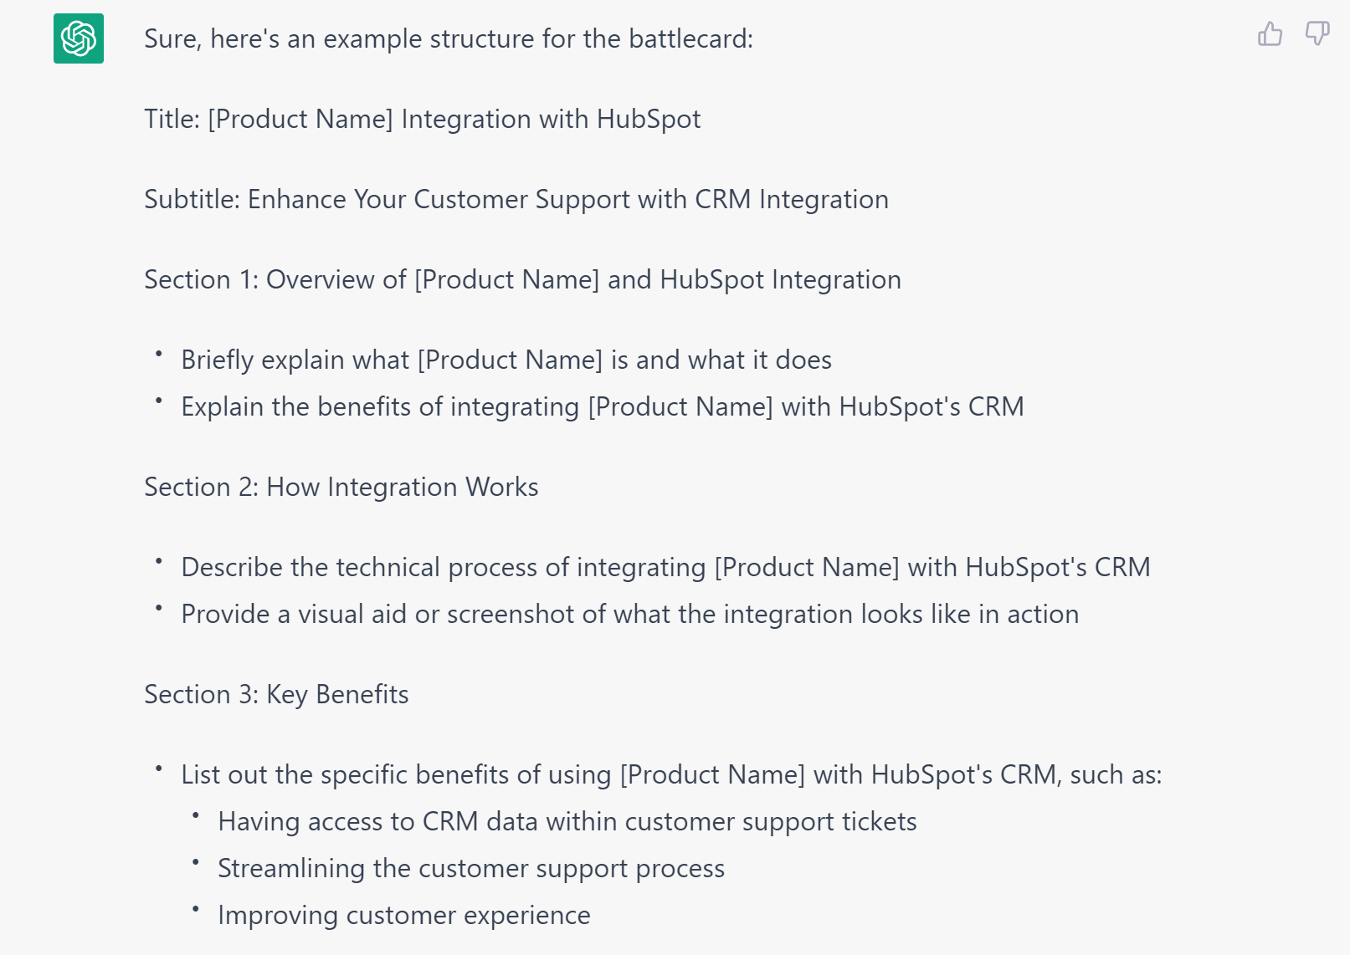Click 'CRM Integration' in the subtitle line
The width and height of the screenshot is (1350, 955).
coord(792,199)
